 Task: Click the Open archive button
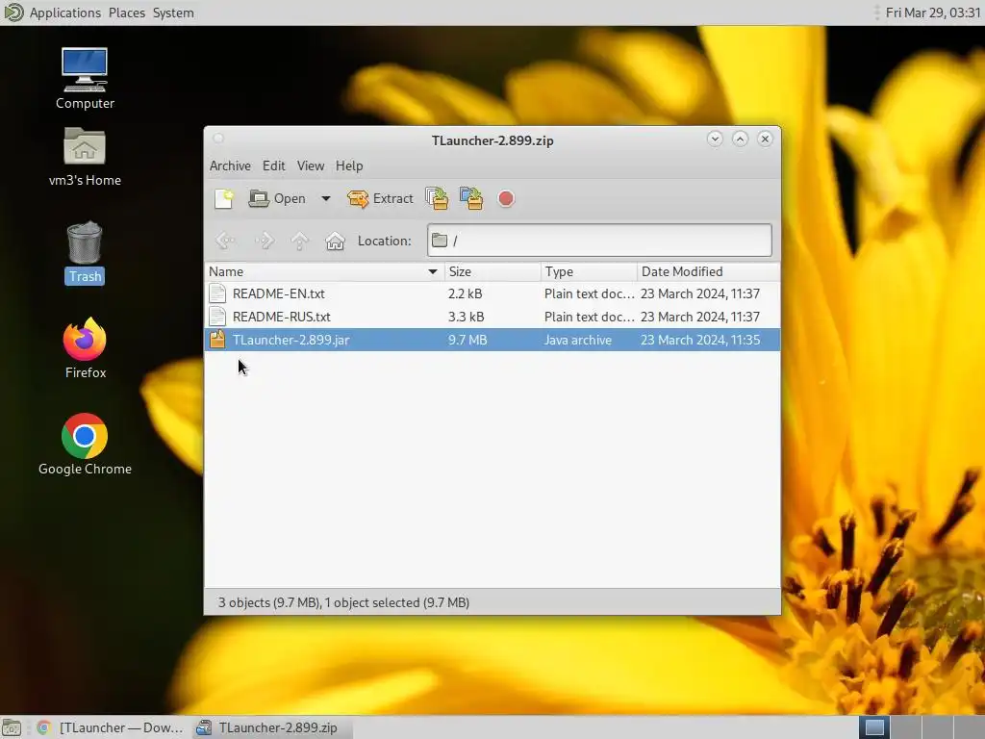pyautogui.click(x=277, y=198)
